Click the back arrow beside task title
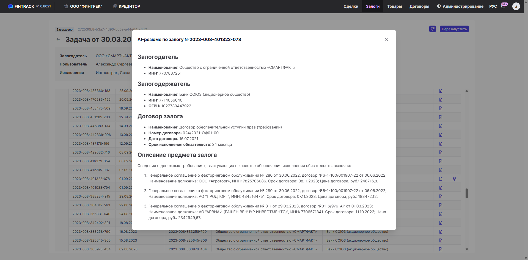 [x=58, y=39]
